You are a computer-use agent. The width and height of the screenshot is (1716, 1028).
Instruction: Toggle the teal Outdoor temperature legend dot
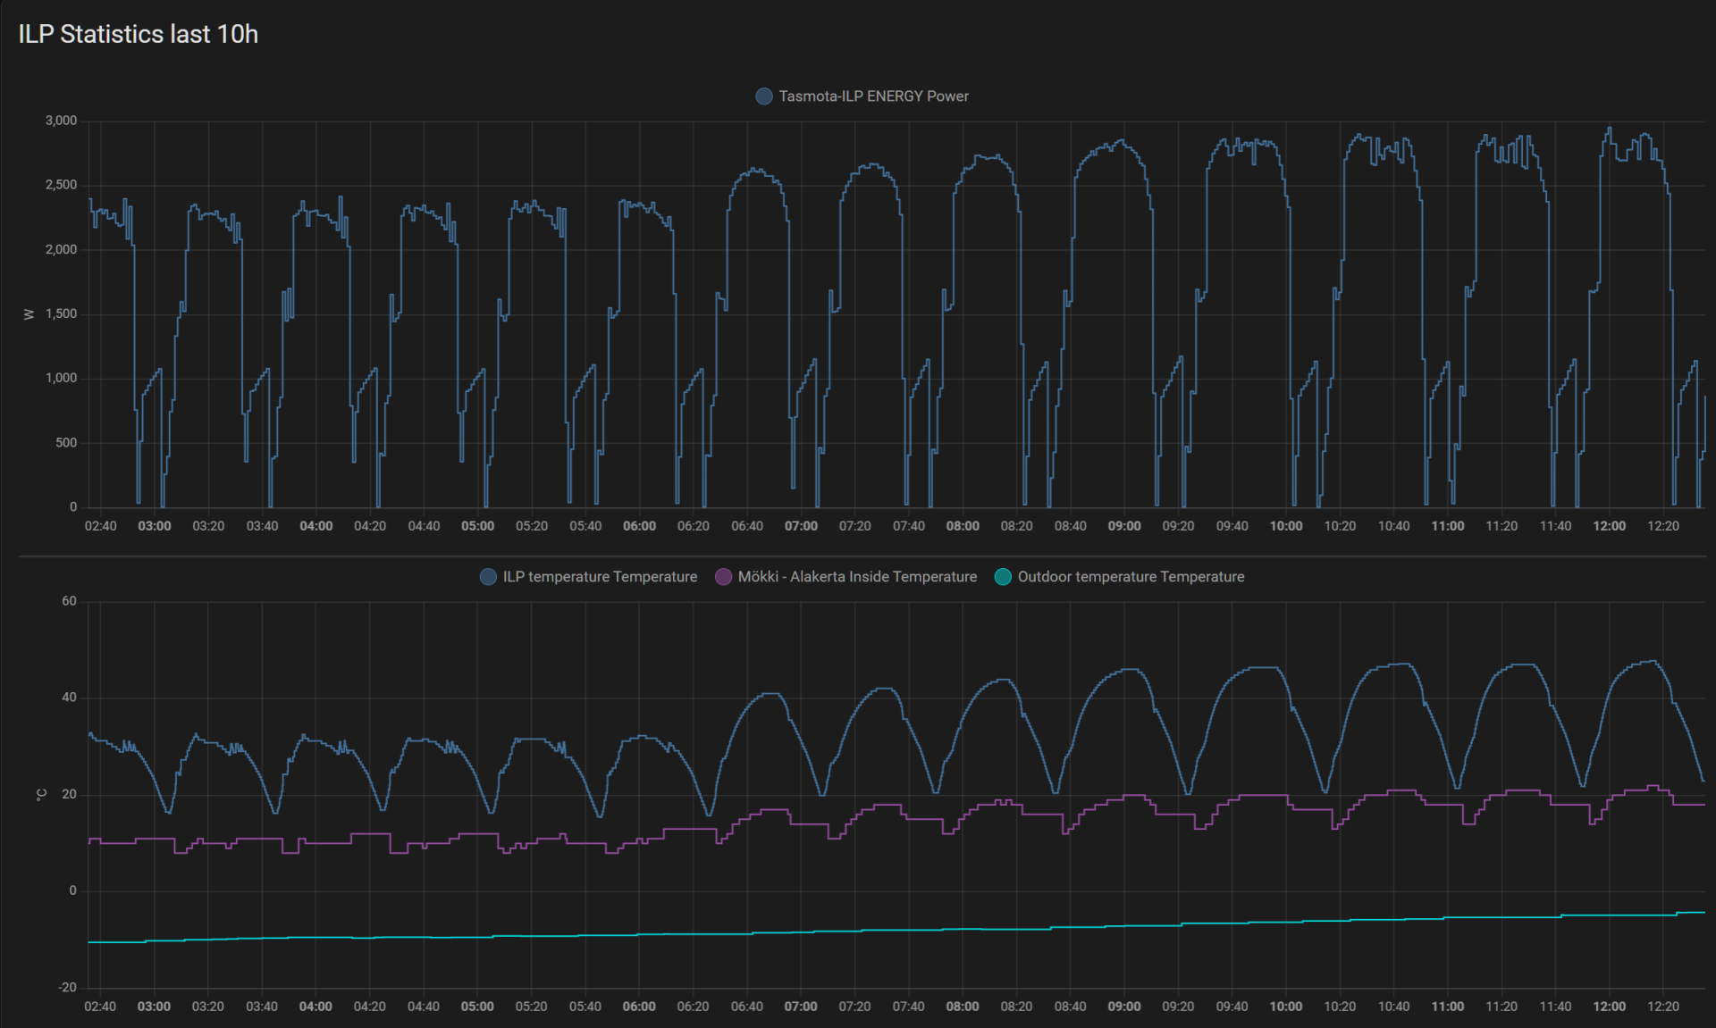[x=1003, y=577]
